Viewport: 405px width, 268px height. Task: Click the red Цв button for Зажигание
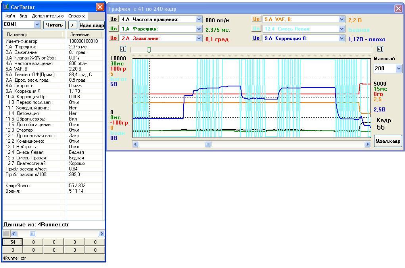[113, 38]
